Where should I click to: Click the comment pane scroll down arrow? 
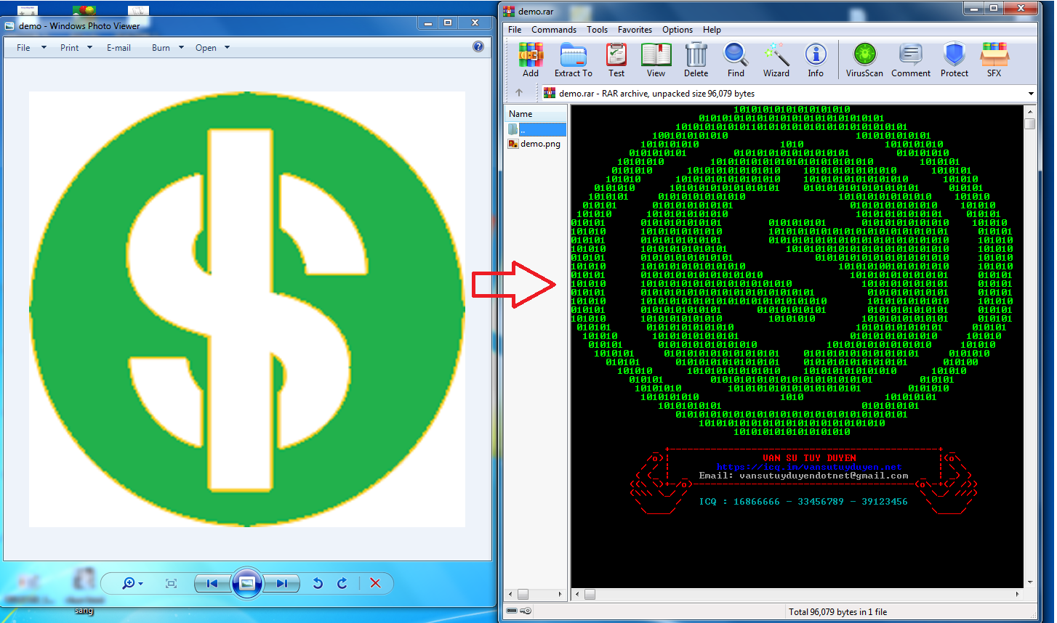[1029, 582]
